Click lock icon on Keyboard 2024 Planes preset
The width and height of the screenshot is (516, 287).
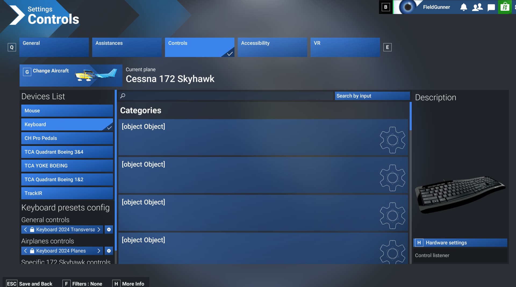coord(32,251)
